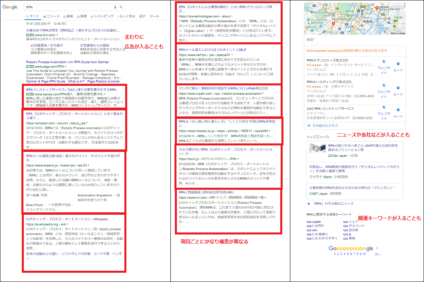Click related search rpa uipath

[x=313, y=222]
